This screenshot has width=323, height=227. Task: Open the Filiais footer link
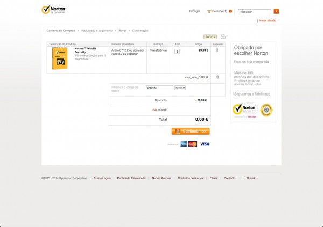click(x=213, y=178)
